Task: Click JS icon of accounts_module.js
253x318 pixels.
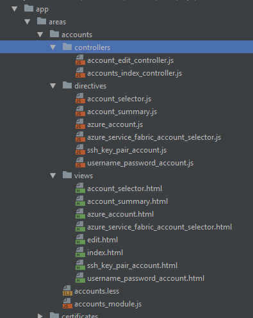Action: click(67, 303)
